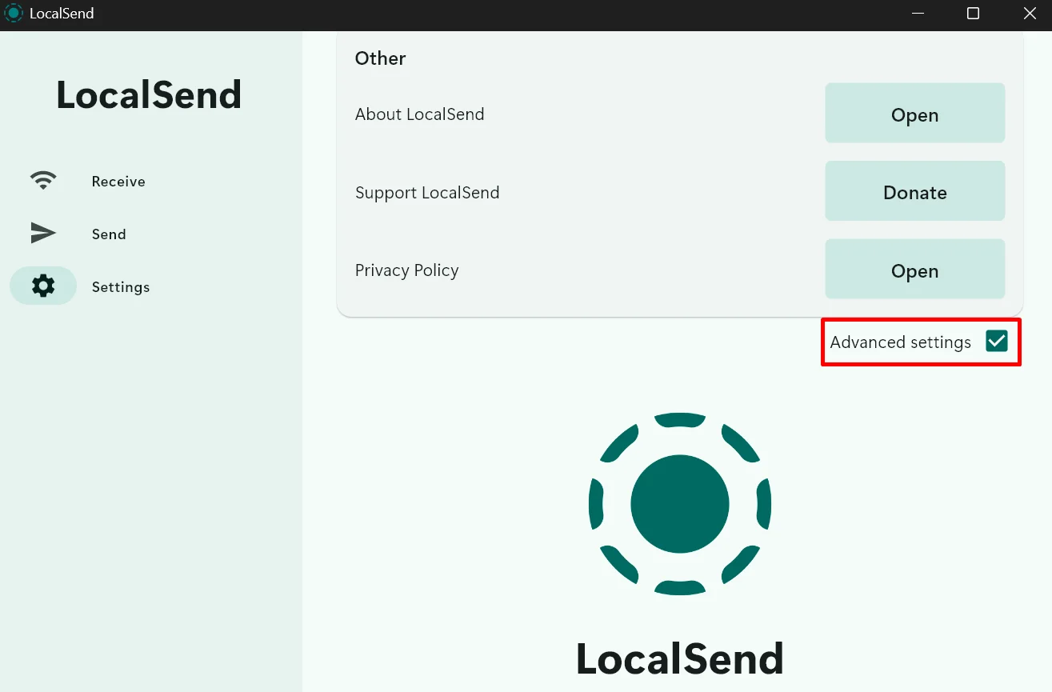
Task: Click the Donate button
Action: point(914,192)
